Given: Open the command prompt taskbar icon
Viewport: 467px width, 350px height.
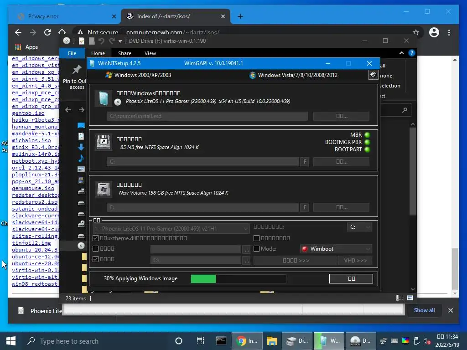Looking at the screenshot, I should (221, 341).
